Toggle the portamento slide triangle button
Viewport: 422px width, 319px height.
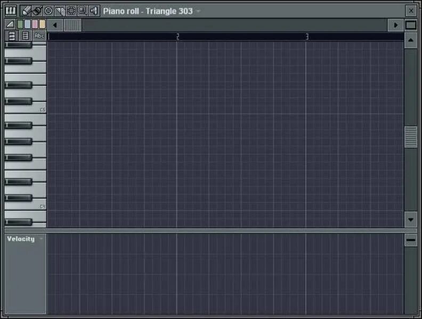click(10, 24)
